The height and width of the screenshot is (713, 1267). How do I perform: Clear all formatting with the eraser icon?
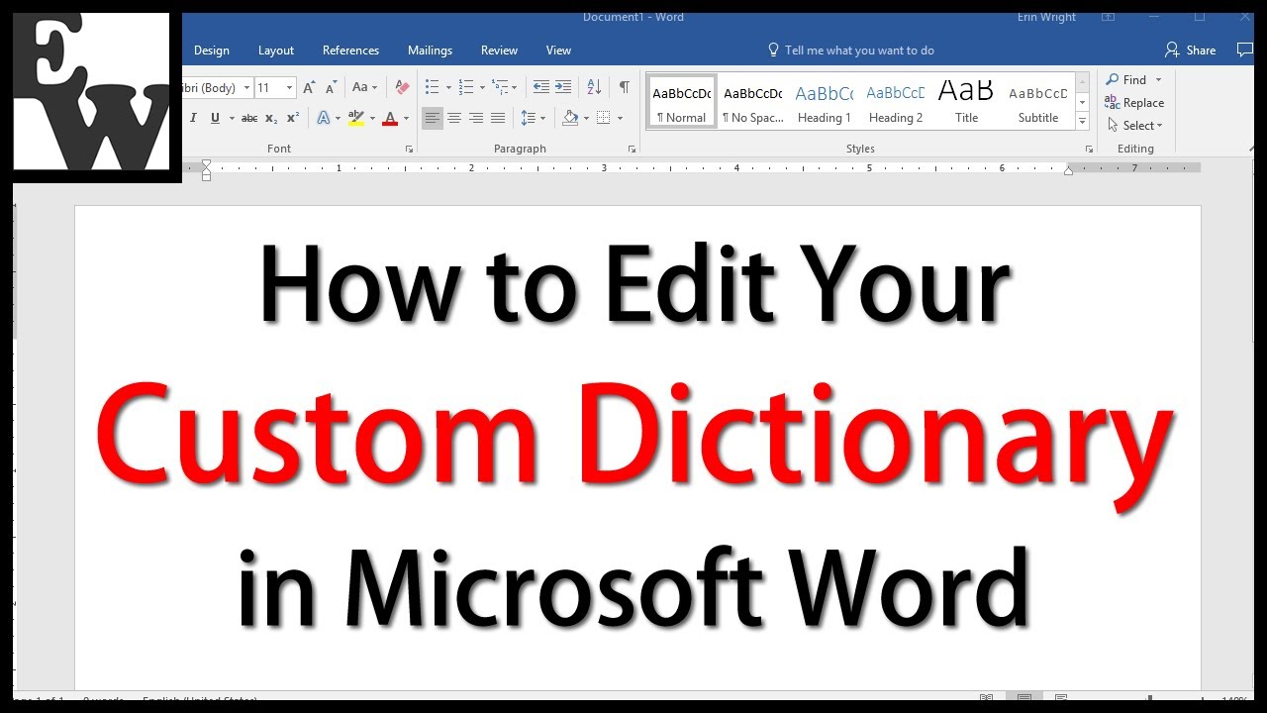(402, 87)
